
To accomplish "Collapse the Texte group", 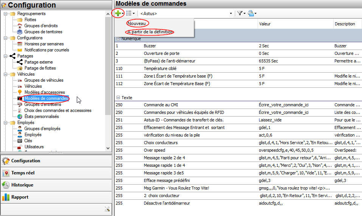I will click(118, 97).
